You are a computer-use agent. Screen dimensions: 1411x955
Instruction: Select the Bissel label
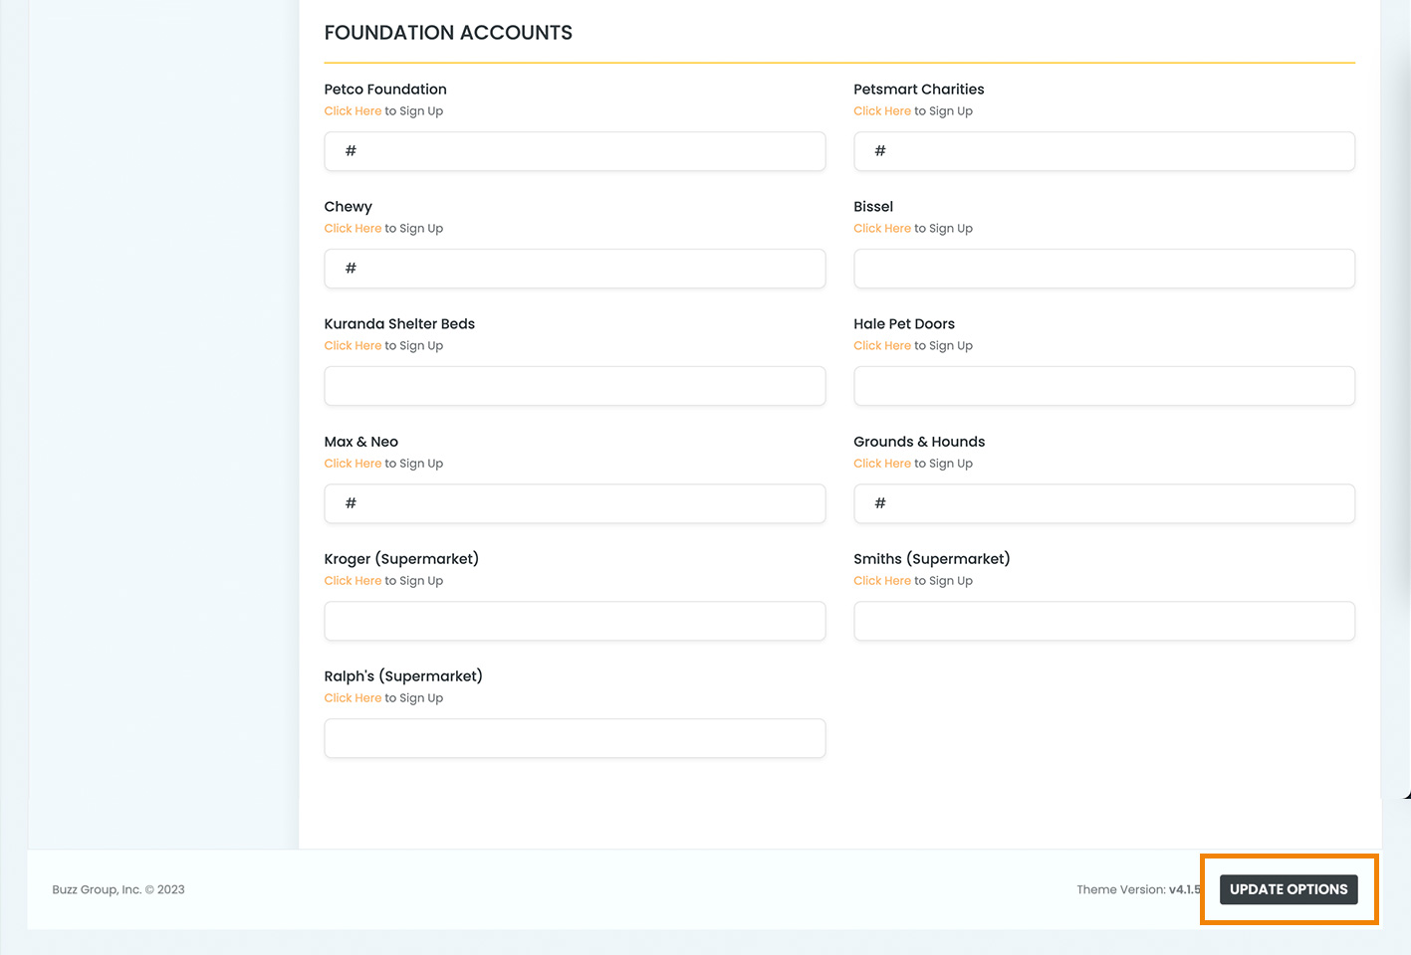pos(873,207)
